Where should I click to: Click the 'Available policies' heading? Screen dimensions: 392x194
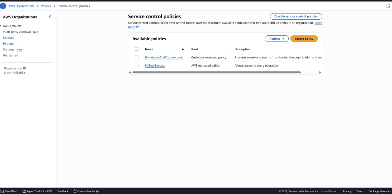pyautogui.click(x=149, y=39)
